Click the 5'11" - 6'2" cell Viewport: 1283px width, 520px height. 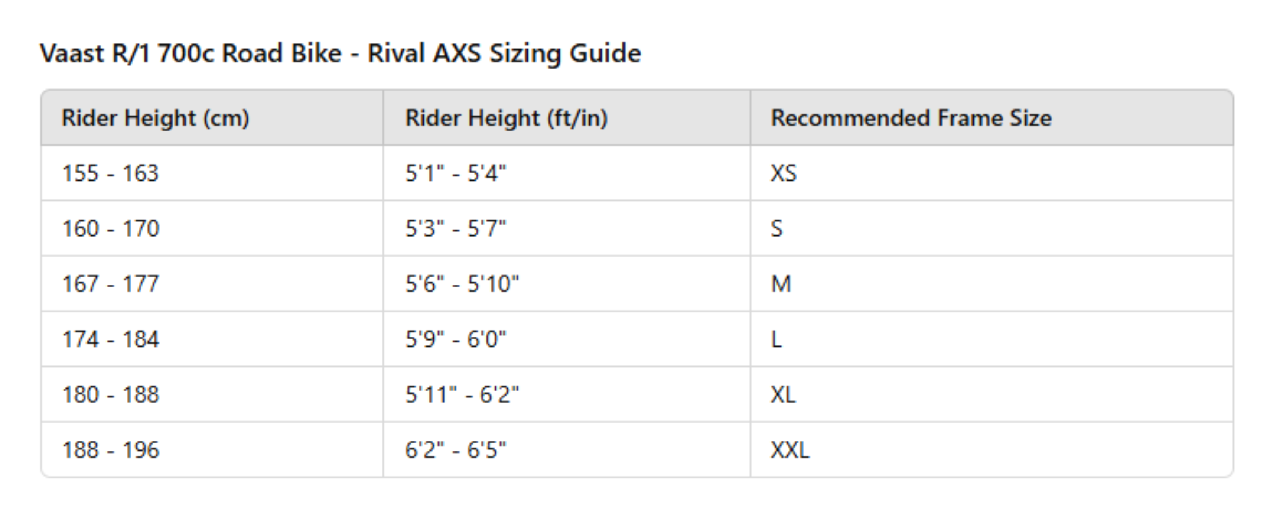[x=462, y=394]
